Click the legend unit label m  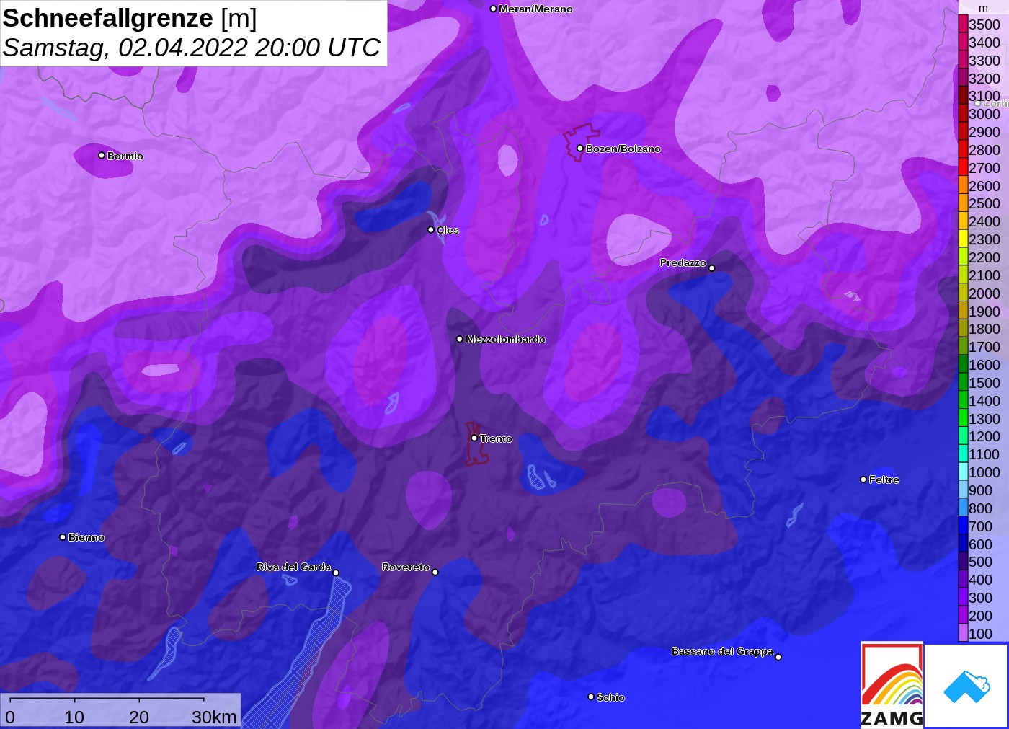click(983, 8)
